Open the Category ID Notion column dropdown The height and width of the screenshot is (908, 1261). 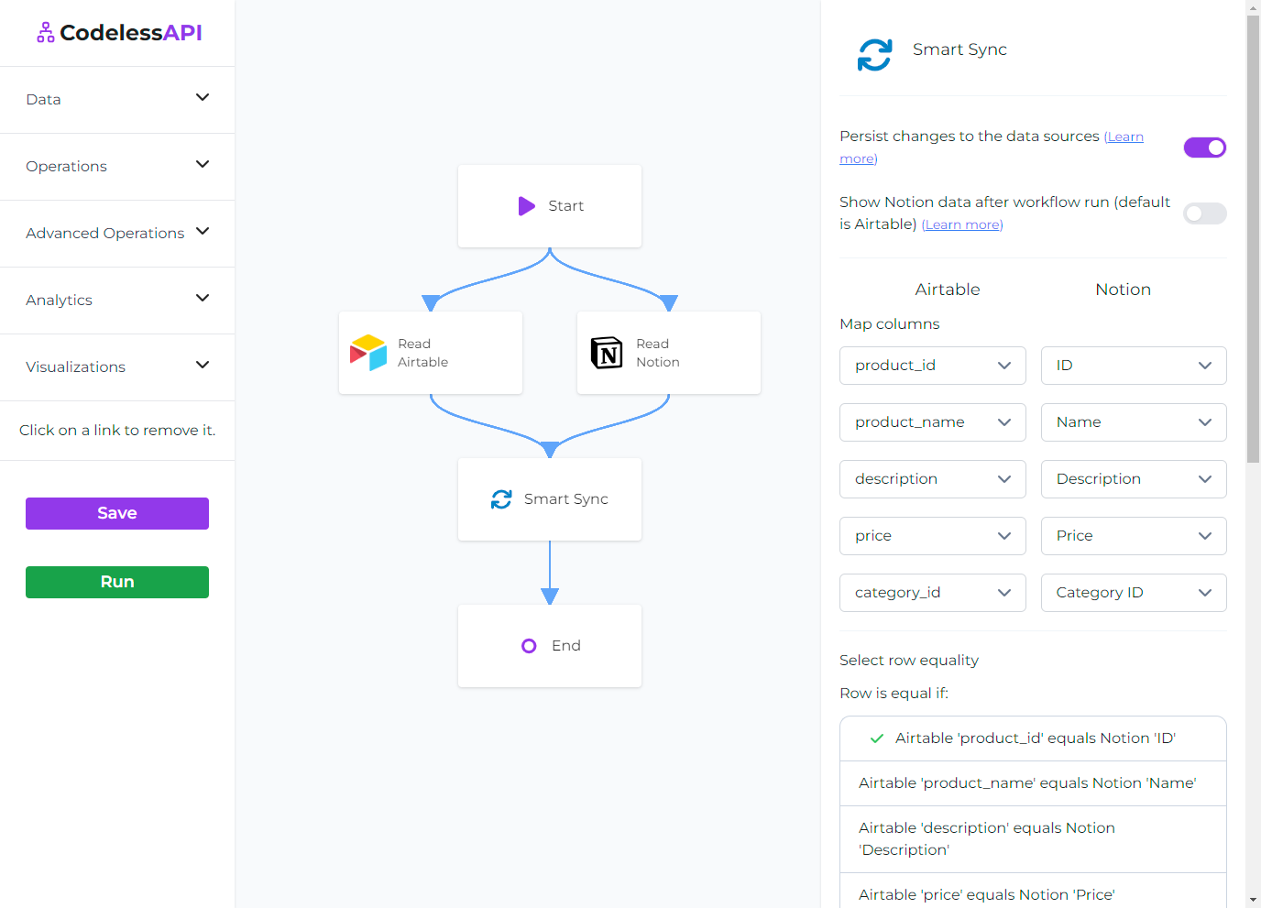pos(1134,593)
